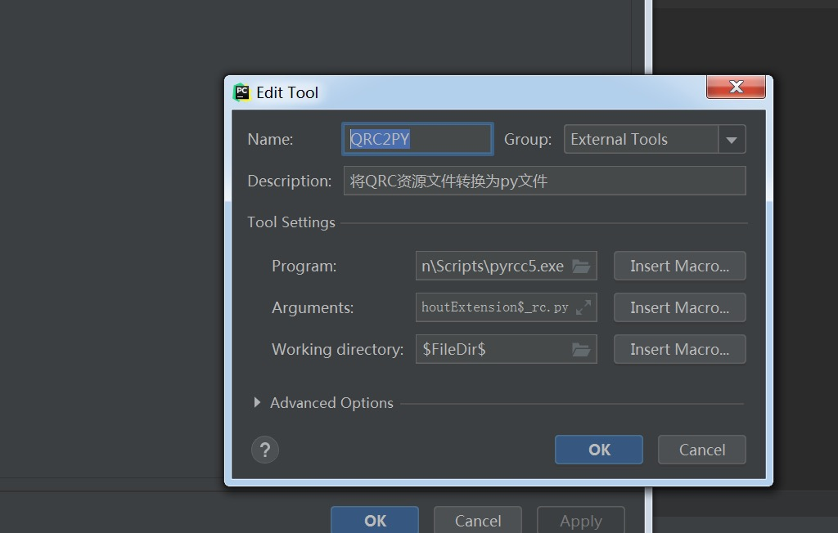Click Insert Macro button for Program
Screen dimensions: 838x533
680,266
